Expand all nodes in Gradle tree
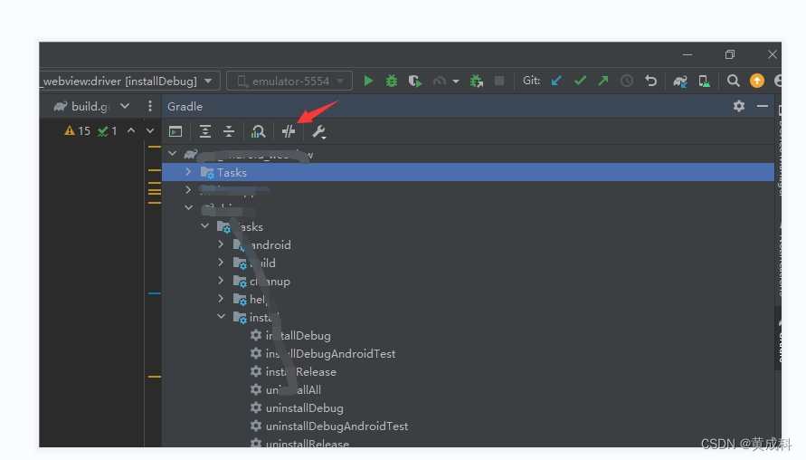This screenshot has width=806, height=460. click(x=205, y=131)
